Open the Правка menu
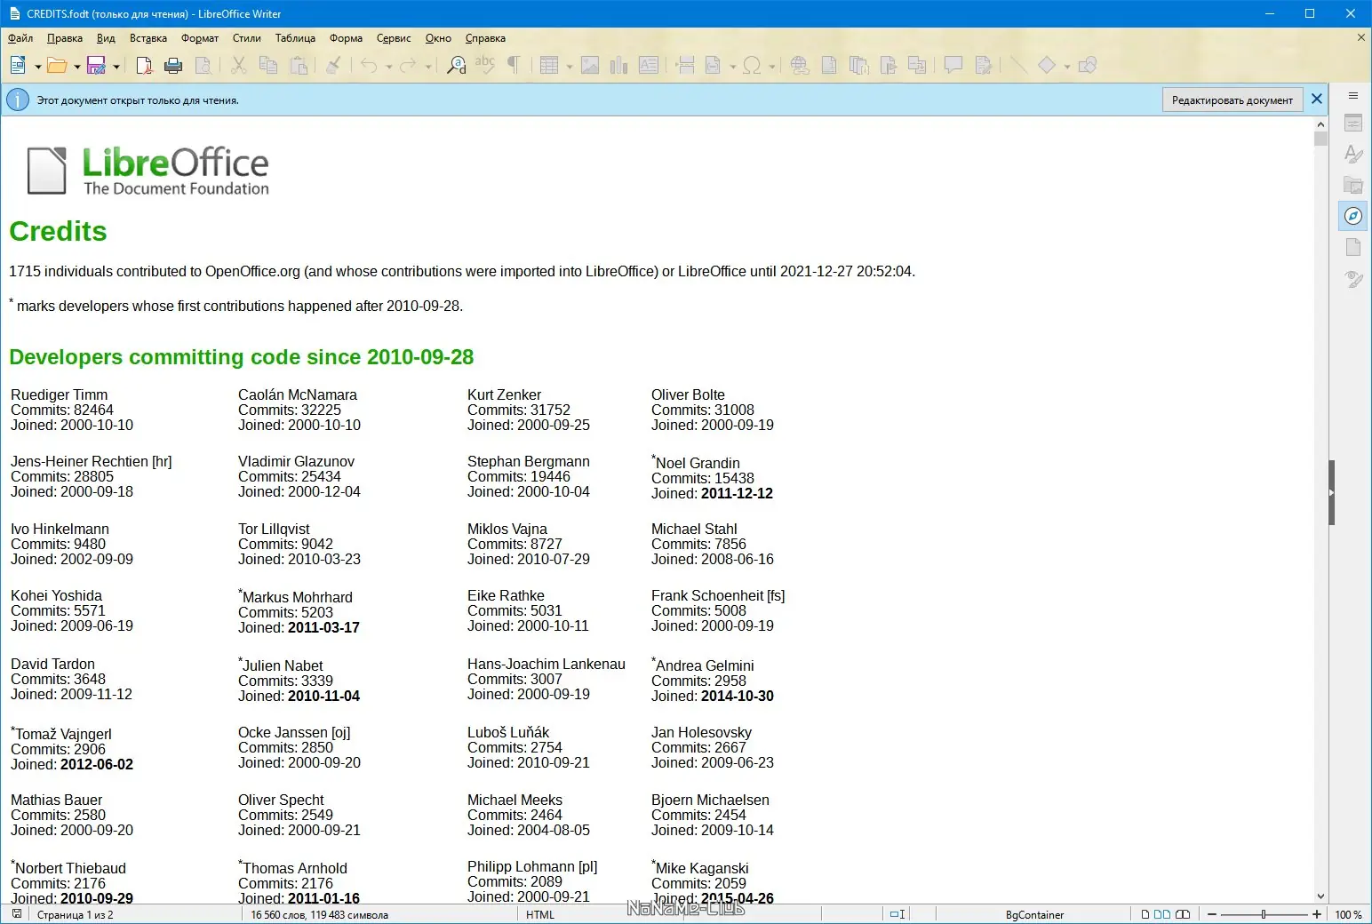Viewport: 1372px width, 924px height. [65, 38]
